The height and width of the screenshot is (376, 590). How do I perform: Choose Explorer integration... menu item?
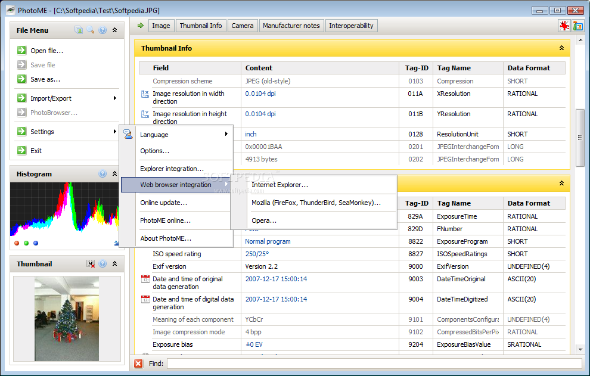pyautogui.click(x=172, y=169)
